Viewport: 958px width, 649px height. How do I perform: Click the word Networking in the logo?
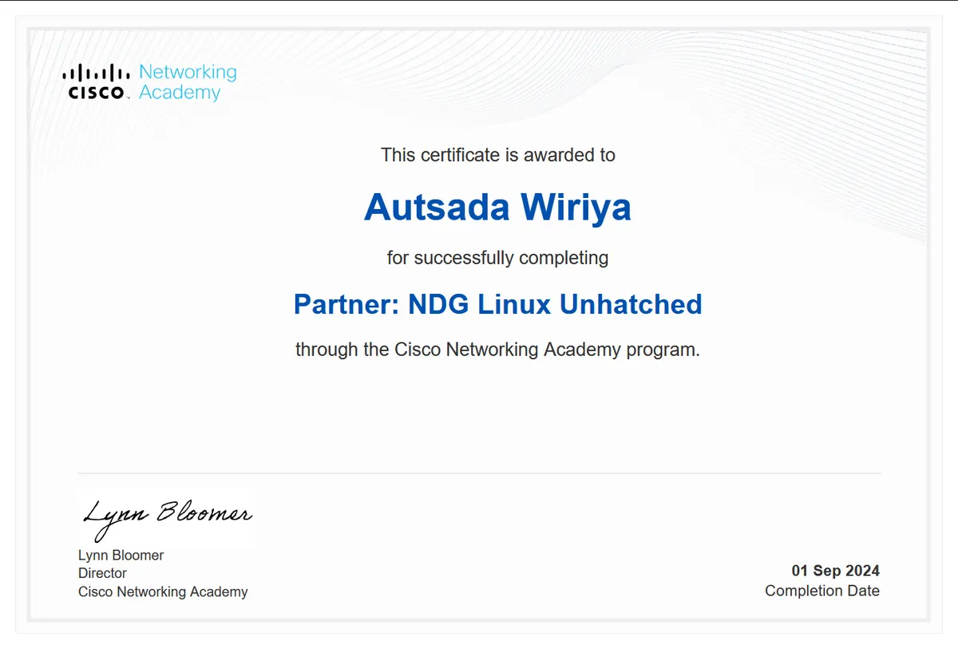pyautogui.click(x=188, y=72)
